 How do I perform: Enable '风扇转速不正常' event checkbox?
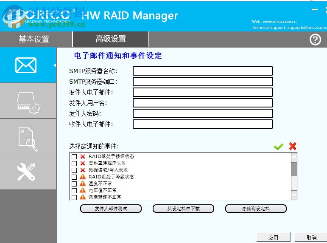point(74,198)
